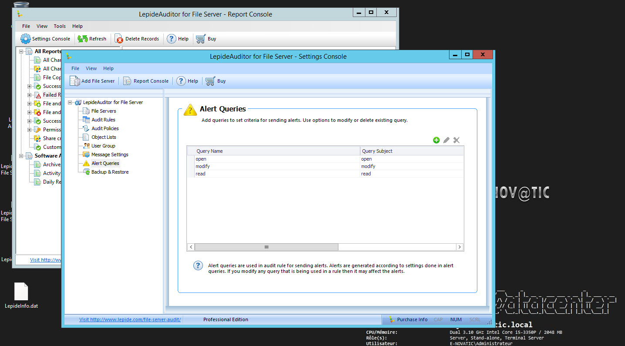The image size is (625, 346).
Task: Open File menu in Settings Console
Action: click(x=75, y=68)
